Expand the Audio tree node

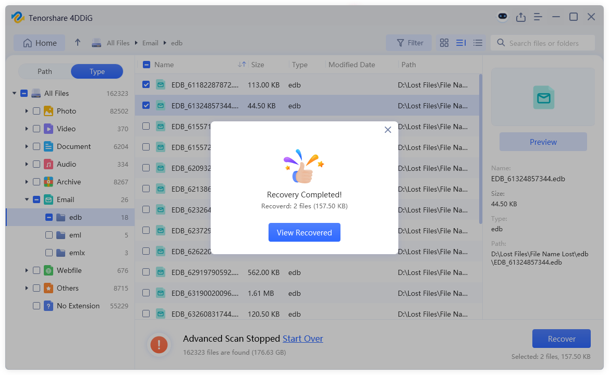pos(27,165)
